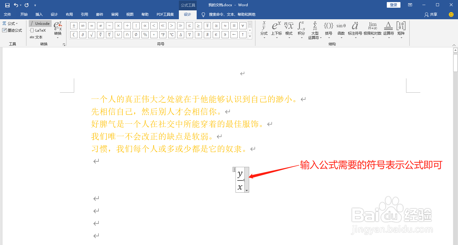
Task: Switch to the 插入 Insert tab
Action: [39, 14]
